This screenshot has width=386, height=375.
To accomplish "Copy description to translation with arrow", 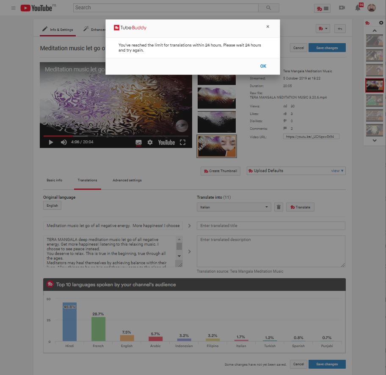I will [189, 252].
